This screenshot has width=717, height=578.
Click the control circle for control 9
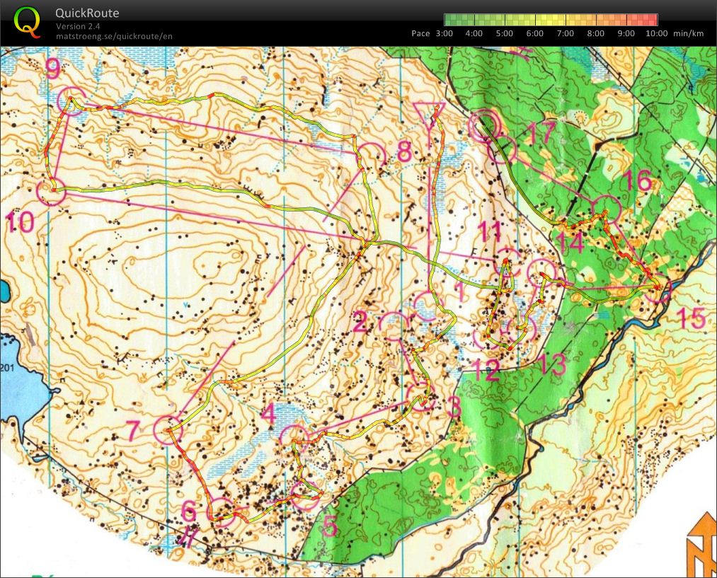pyautogui.click(x=72, y=101)
